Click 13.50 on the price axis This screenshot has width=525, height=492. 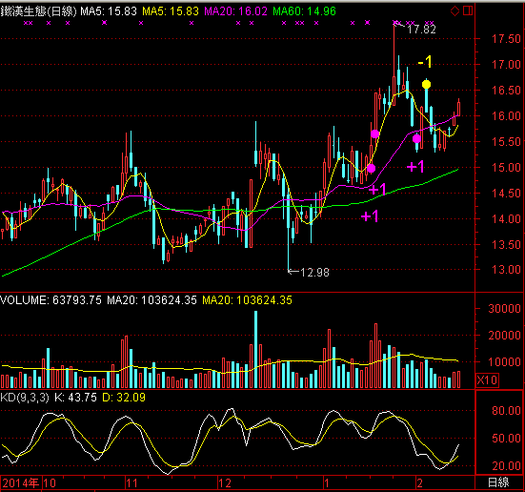pos(506,245)
